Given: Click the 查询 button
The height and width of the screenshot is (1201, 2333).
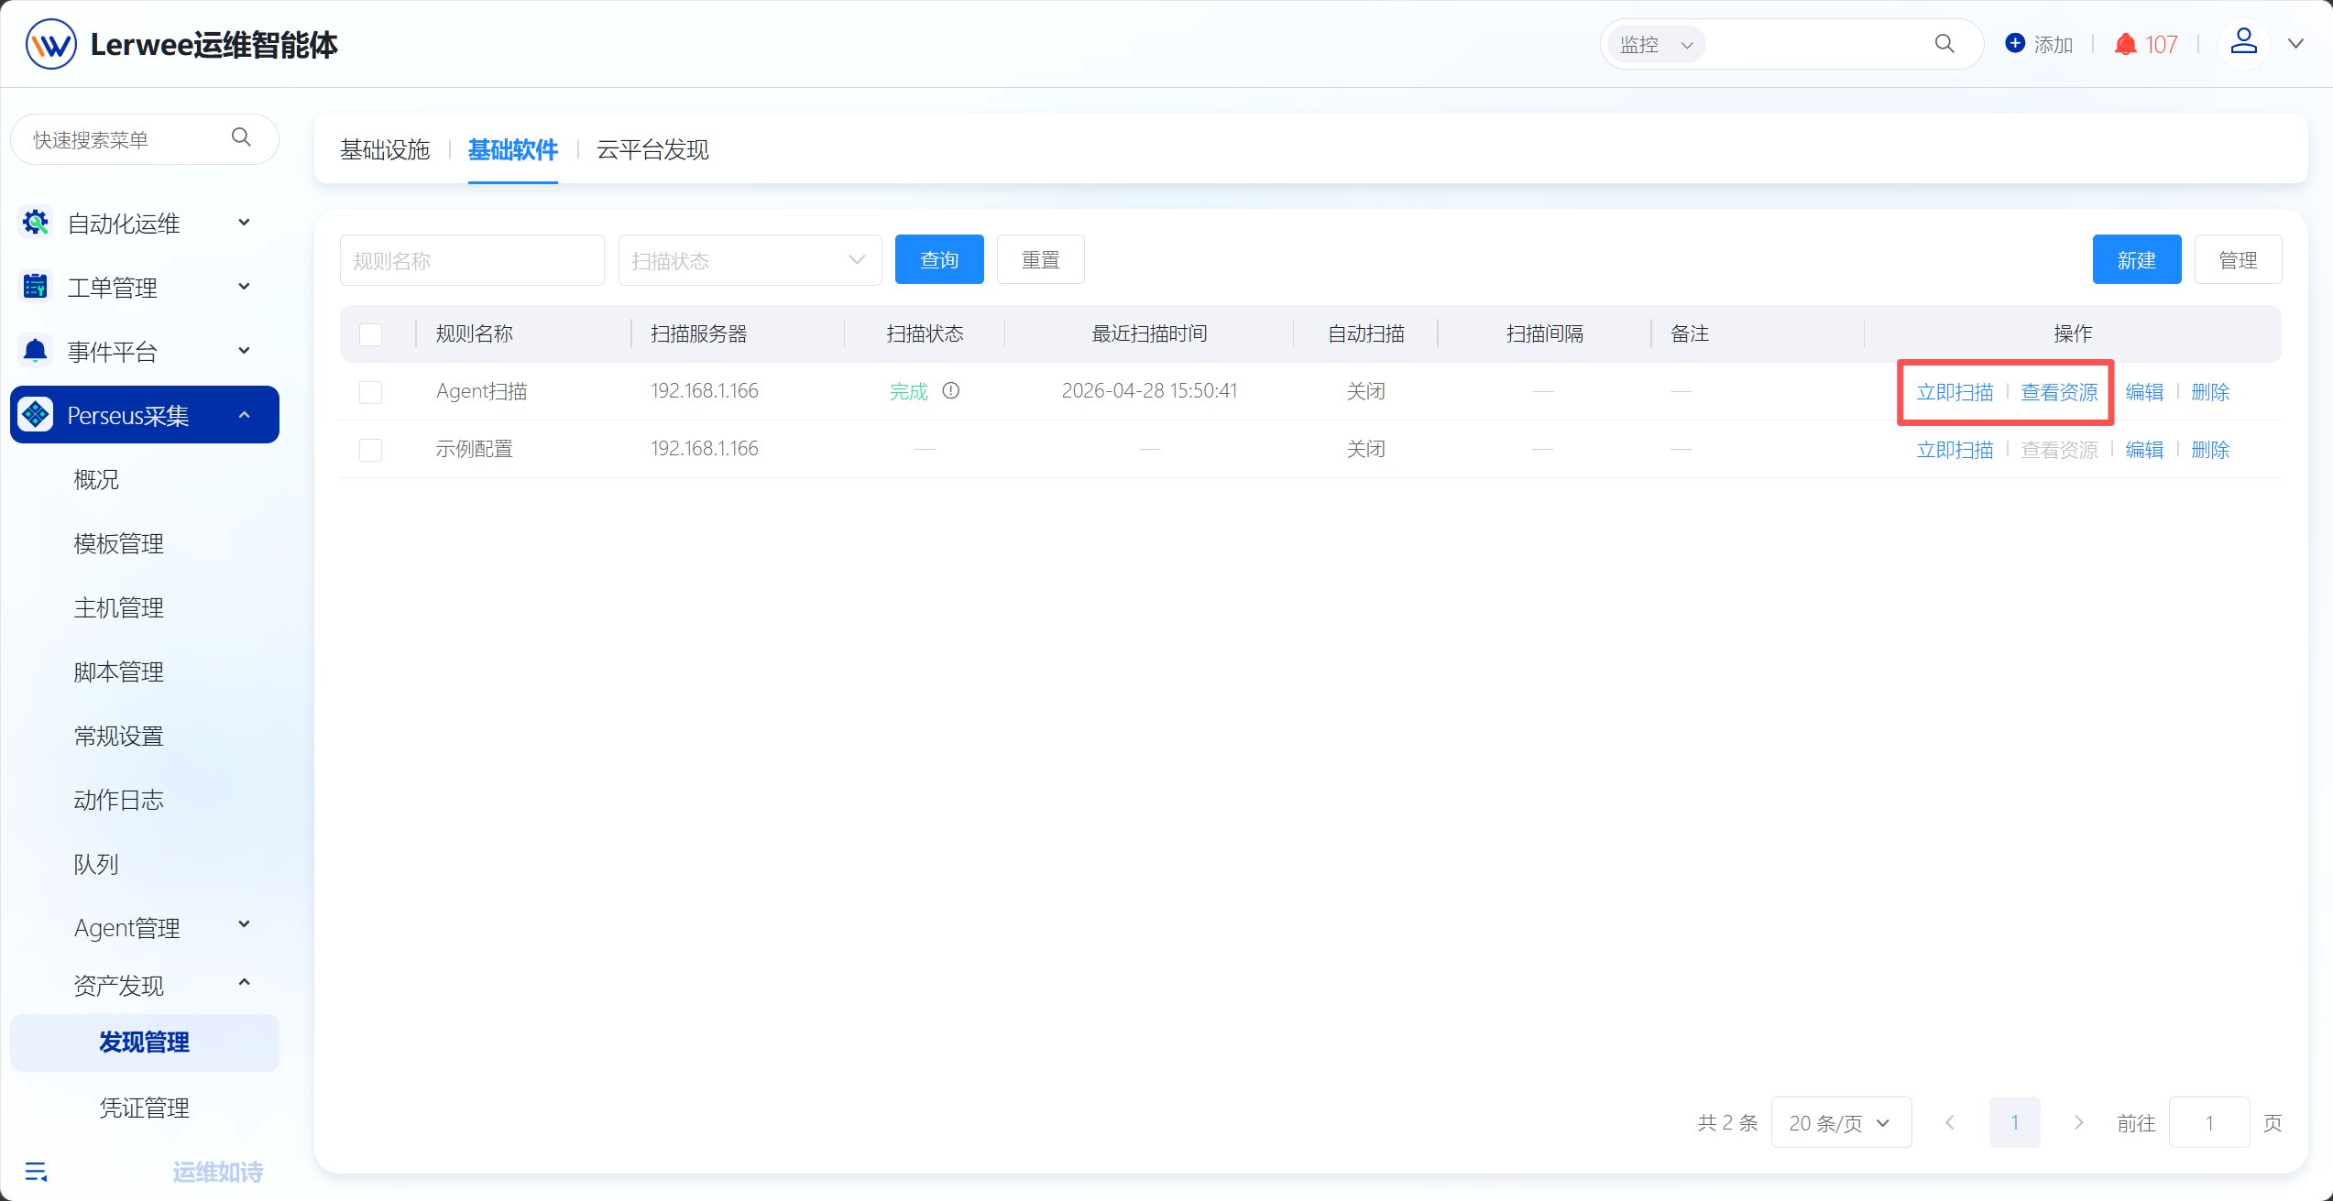Looking at the screenshot, I should 939,259.
